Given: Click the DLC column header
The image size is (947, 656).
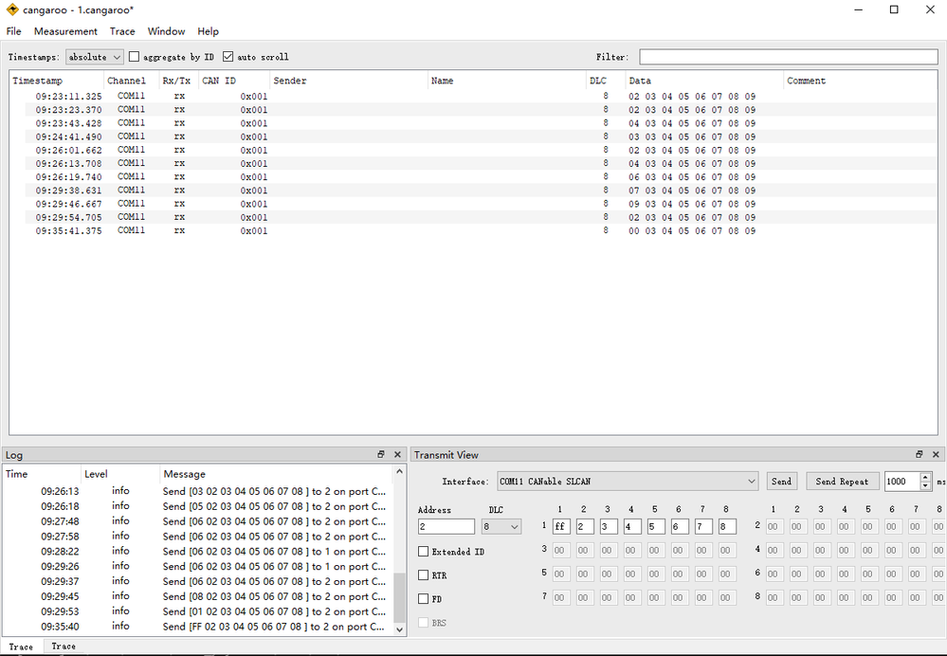Looking at the screenshot, I should (x=606, y=81).
